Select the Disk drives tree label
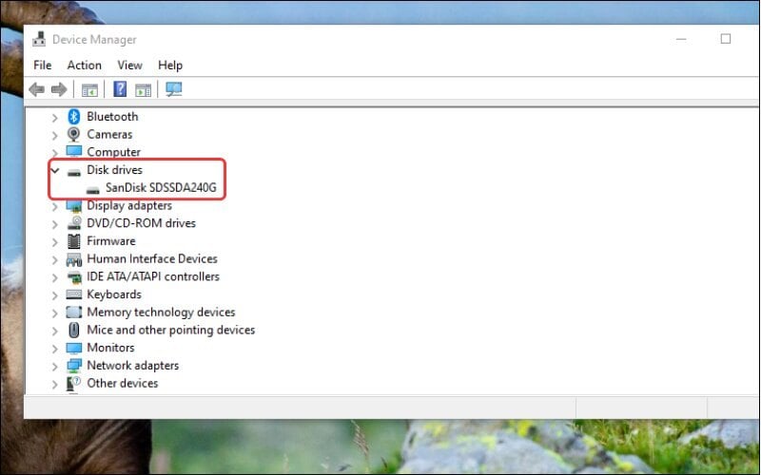This screenshot has width=761, height=475. (114, 170)
